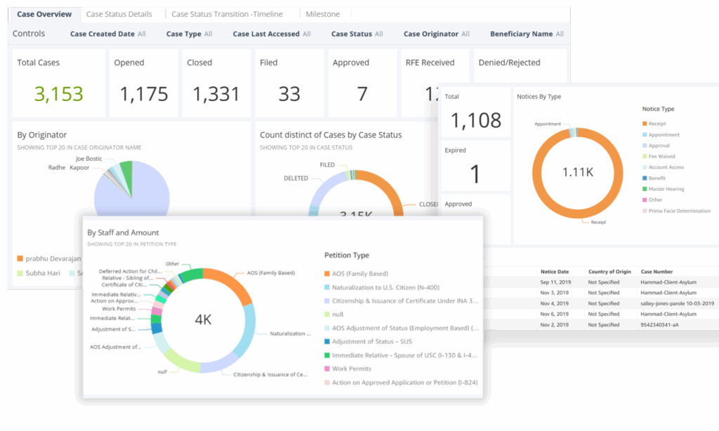719x431 pixels.
Task: Expand the Case Type filter control
Action: pyautogui.click(x=189, y=34)
